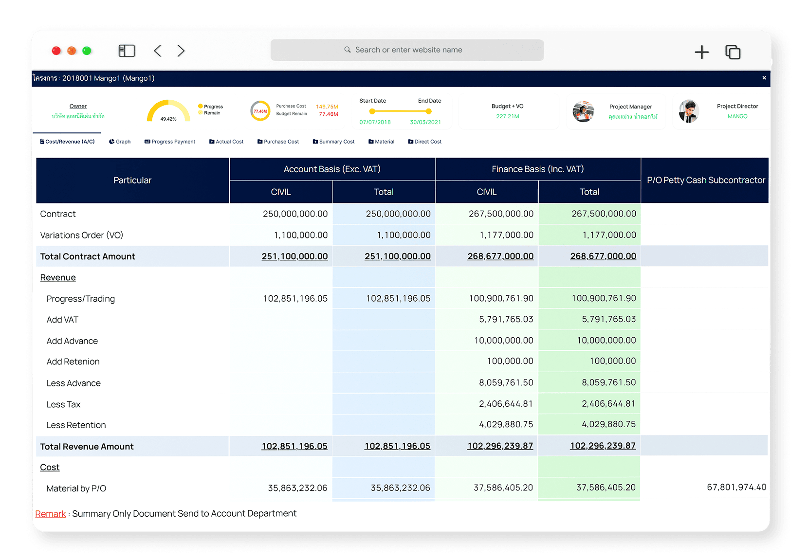Open the Actual Cost tab

click(x=226, y=142)
